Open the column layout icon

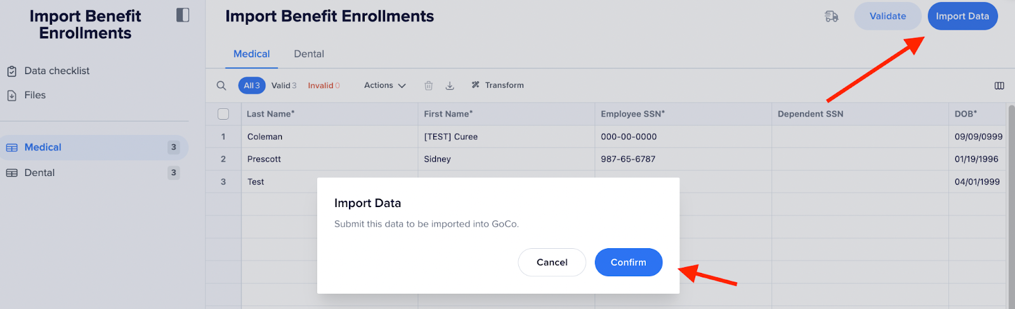pos(999,85)
